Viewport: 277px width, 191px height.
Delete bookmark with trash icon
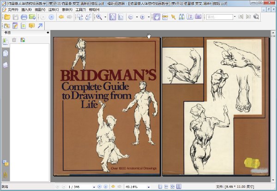[14, 40]
